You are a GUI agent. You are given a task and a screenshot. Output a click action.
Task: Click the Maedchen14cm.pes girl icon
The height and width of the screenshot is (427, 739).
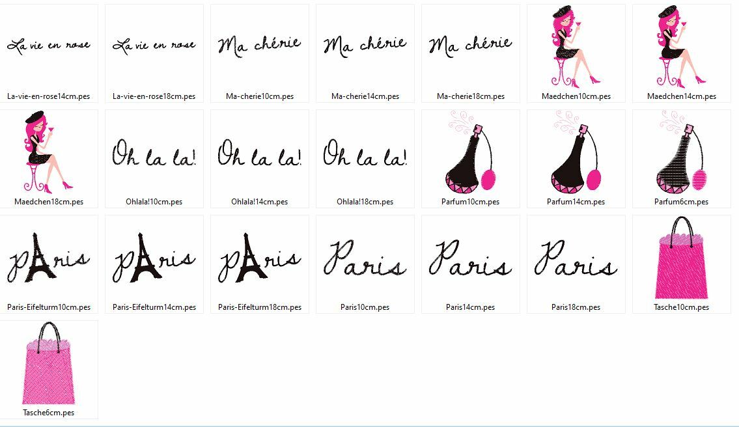[682, 47]
